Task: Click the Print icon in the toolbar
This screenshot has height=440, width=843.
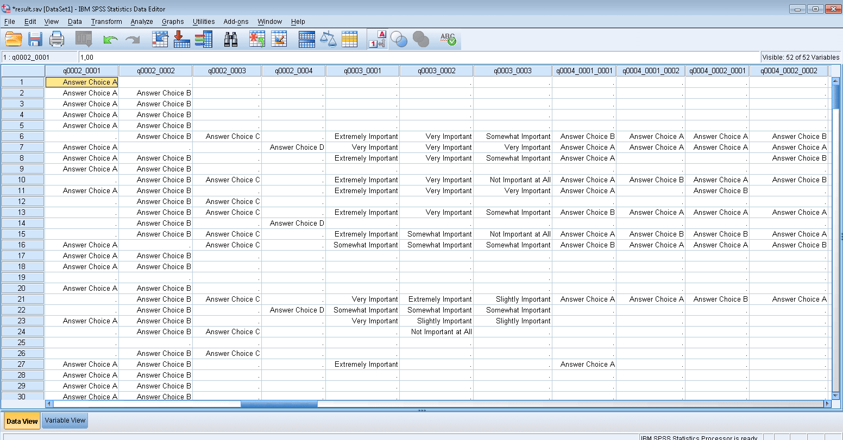Action: (57, 39)
